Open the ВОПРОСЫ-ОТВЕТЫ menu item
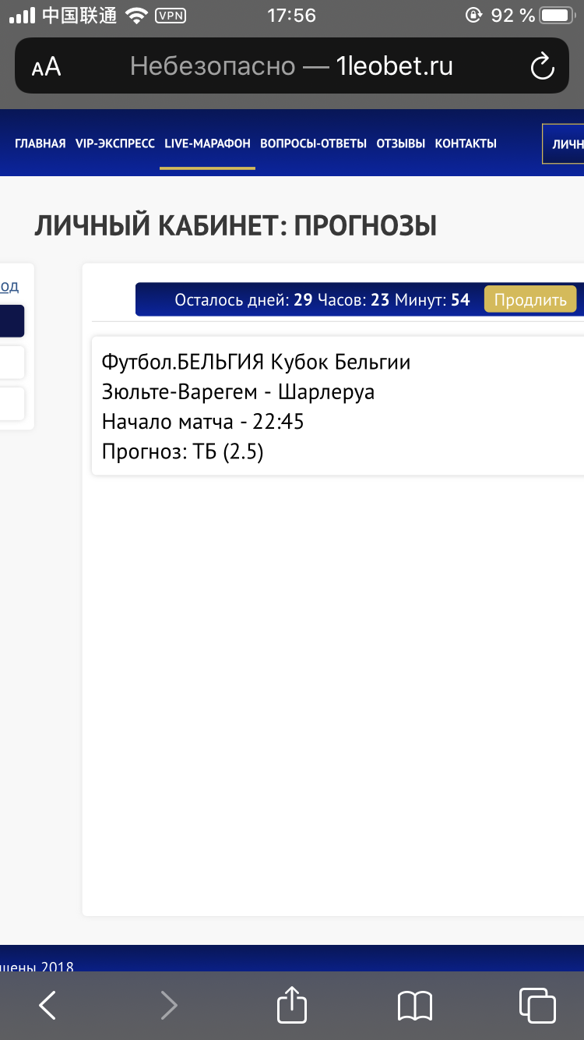584x1040 pixels. tap(313, 143)
